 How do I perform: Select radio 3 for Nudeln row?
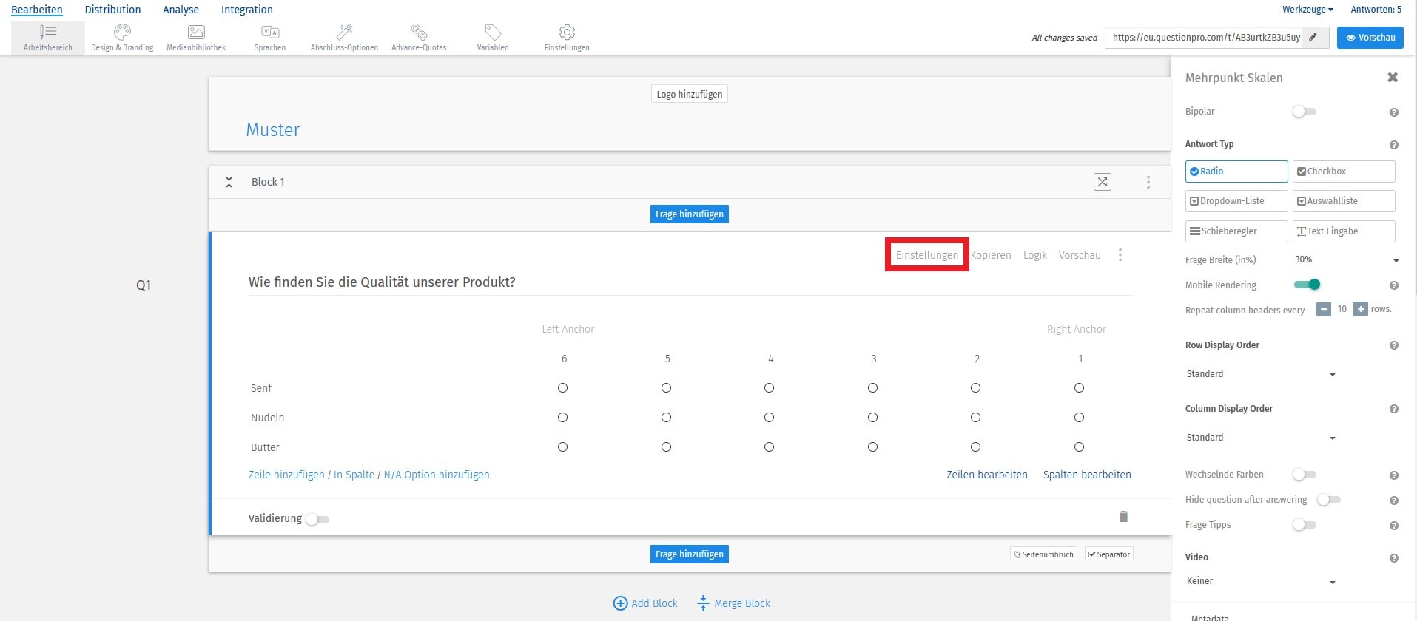pos(872,418)
